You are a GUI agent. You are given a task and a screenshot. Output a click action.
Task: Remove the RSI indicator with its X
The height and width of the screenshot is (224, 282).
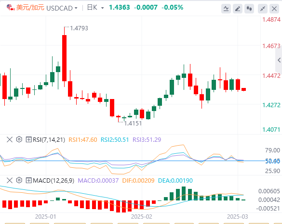tap(10, 139)
